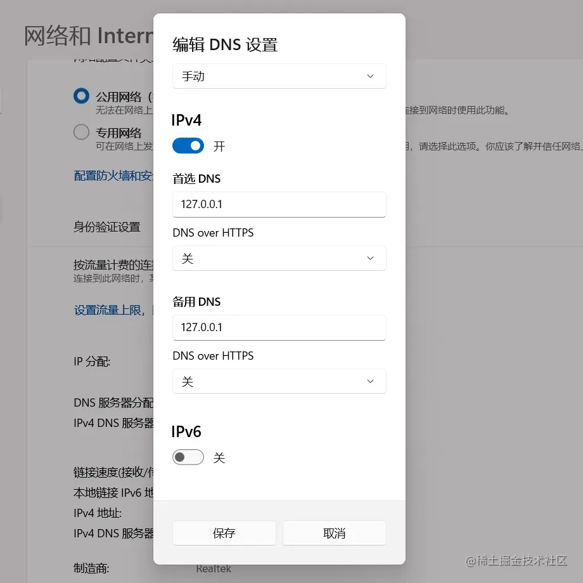Click the 开 label beside IPv4 toggle
The image size is (583, 583).
[219, 146]
